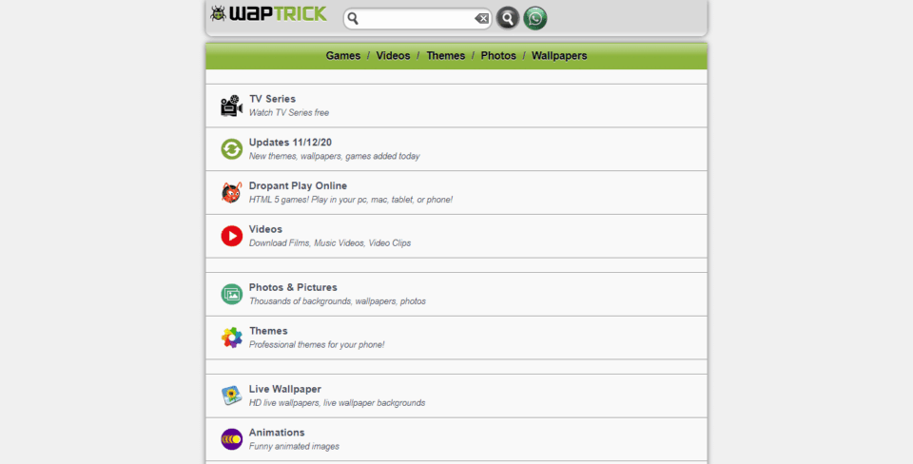Go to Themes in the header navigation
Screen dimensions: 913x464
coord(445,56)
